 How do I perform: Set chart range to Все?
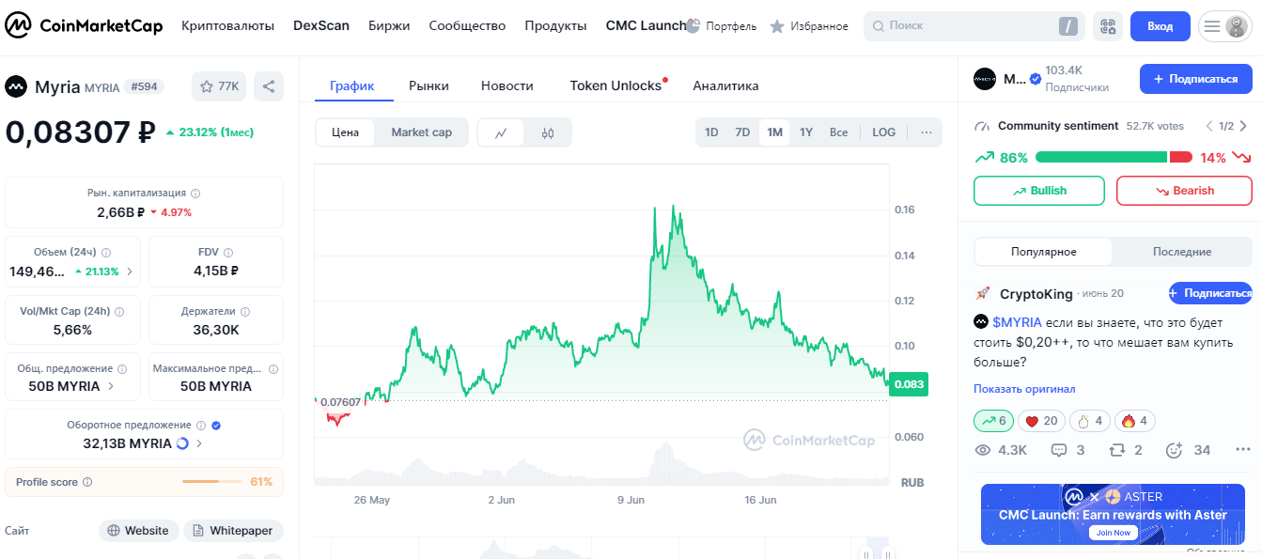[x=838, y=132]
